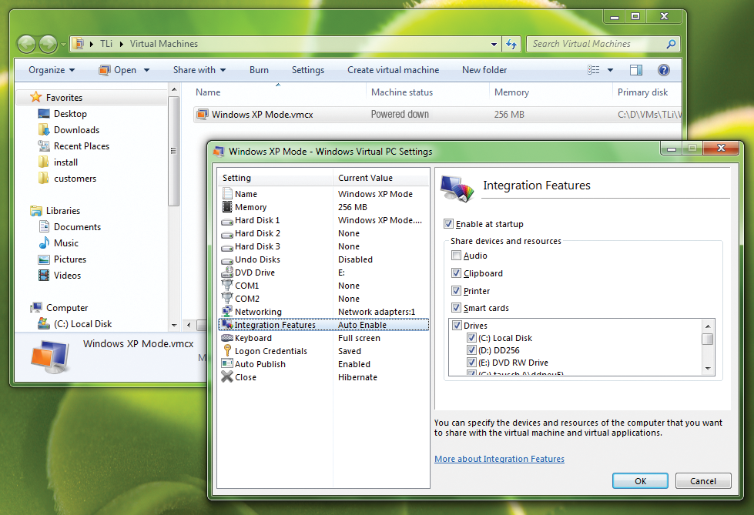Expand the Share with dropdown
The width and height of the screenshot is (754, 515).
pos(199,70)
